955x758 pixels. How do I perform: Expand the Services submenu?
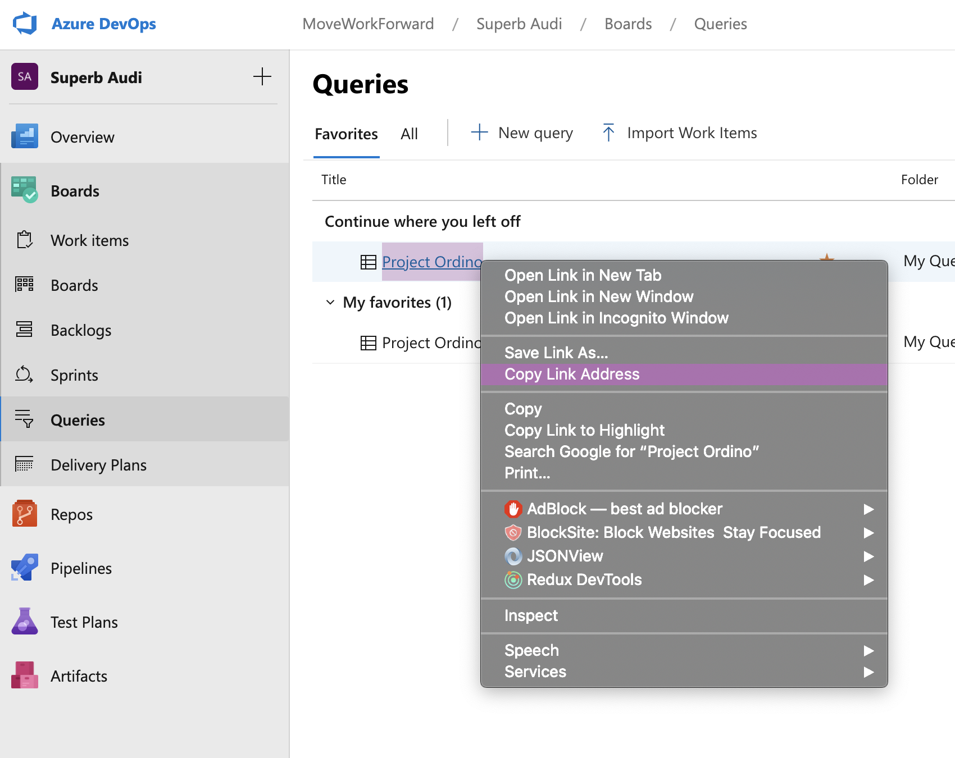(868, 672)
